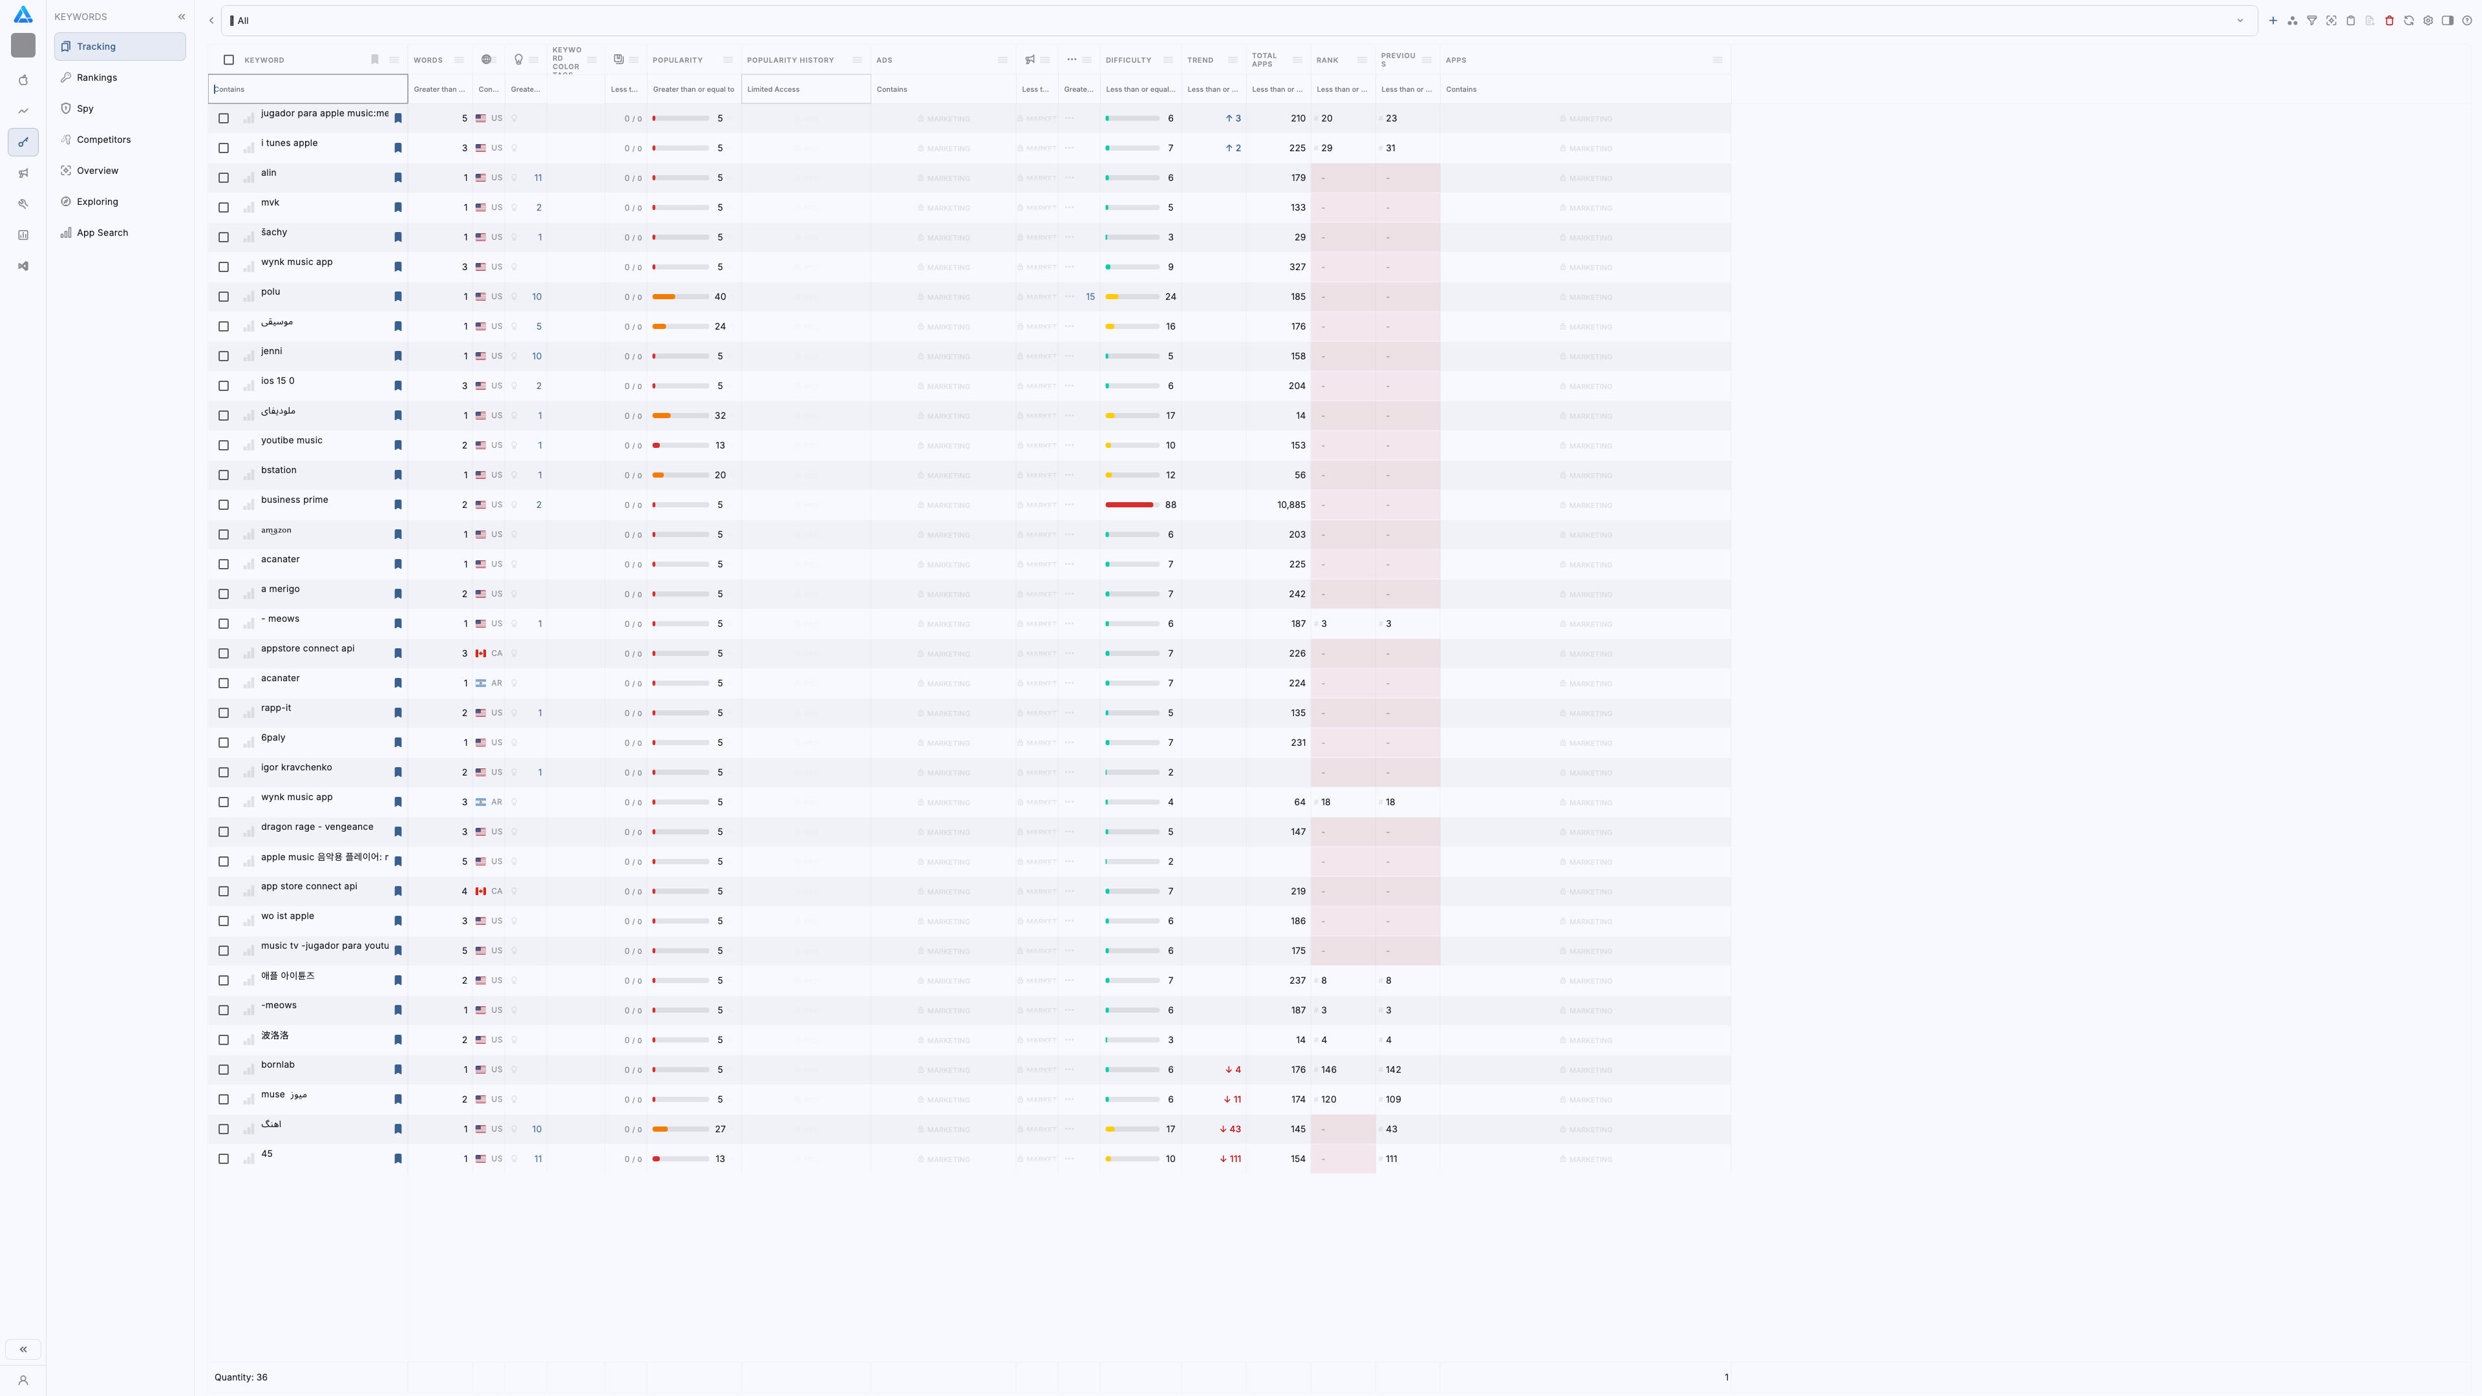This screenshot has width=2482, height=1396.
Task: Expand the bottom-left navigation collapse arrows
Action: [23, 1349]
